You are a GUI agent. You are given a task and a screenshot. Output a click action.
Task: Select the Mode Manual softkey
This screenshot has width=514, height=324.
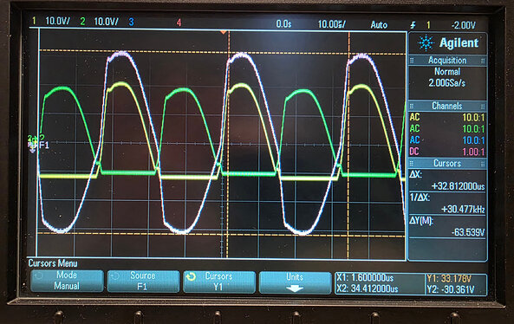click(x=67, y=281)
